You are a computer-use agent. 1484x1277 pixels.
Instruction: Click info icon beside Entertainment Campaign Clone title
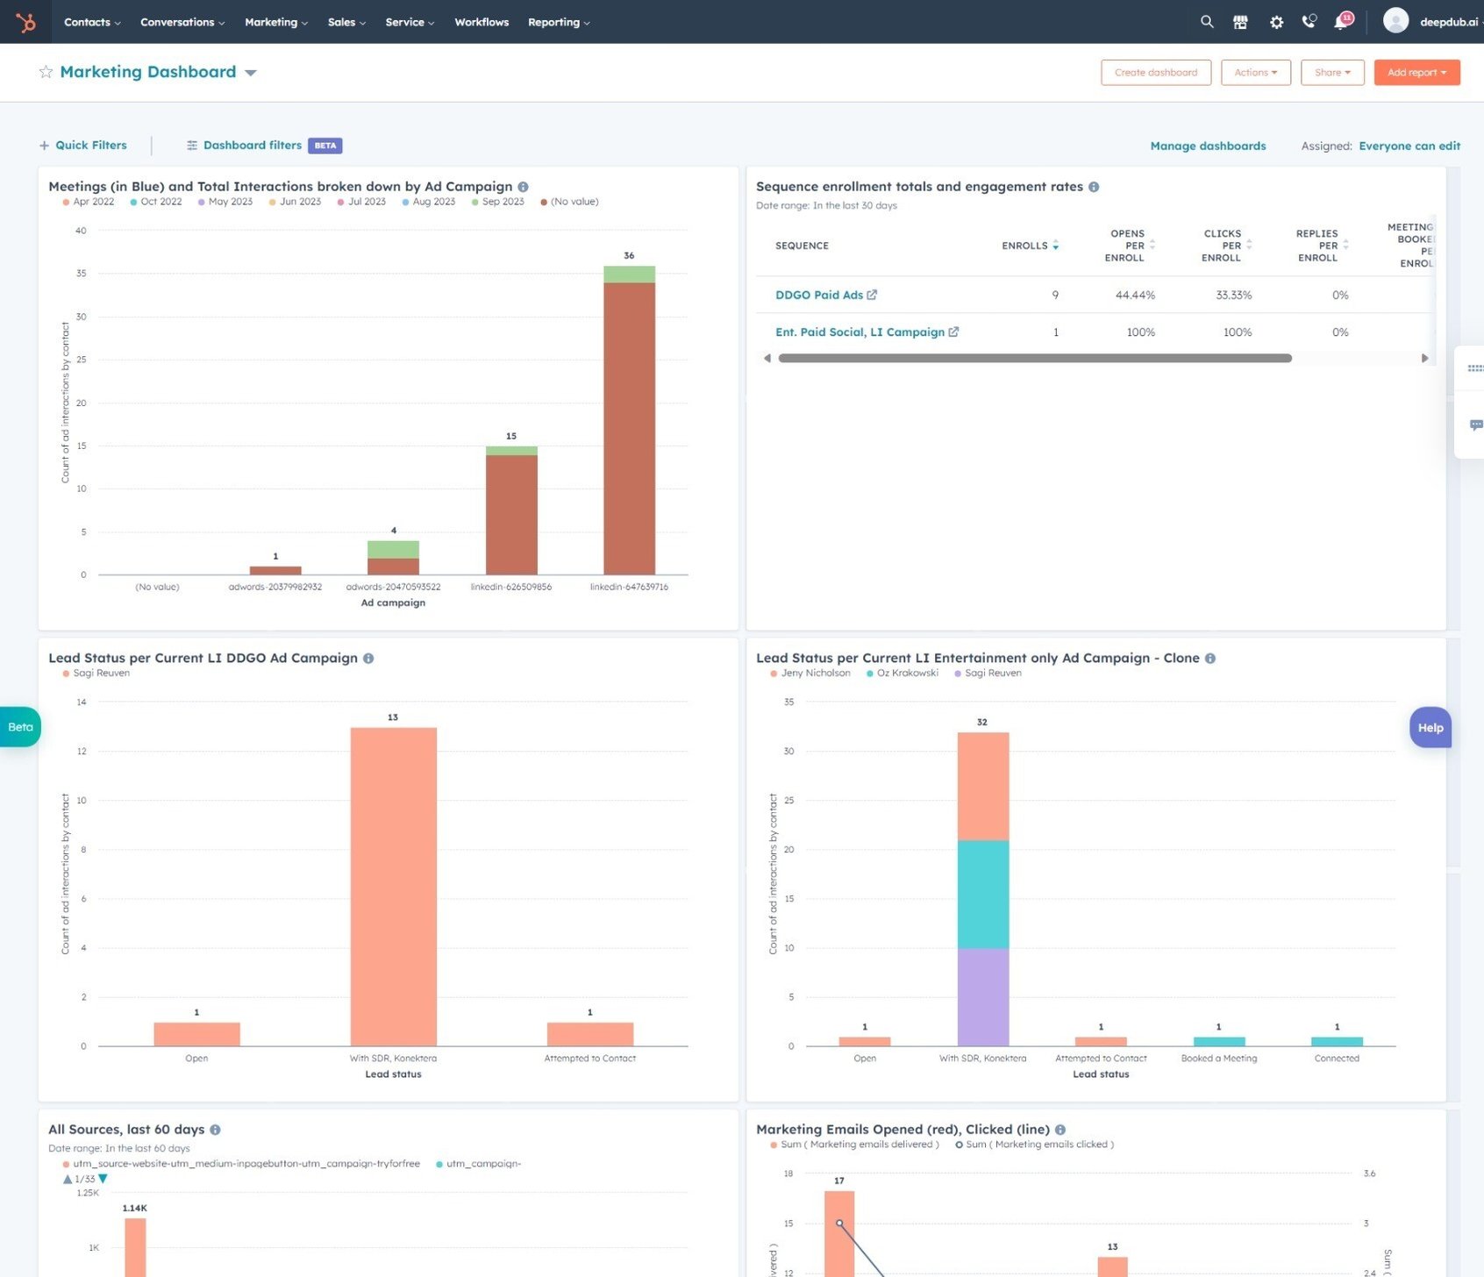coord(1210,659)
